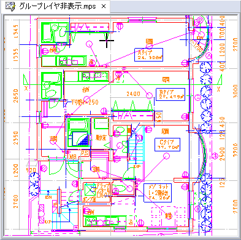Click the 脱衣室 room label
The height and width of the screenshot is (240, 241).
pos(101,138)
